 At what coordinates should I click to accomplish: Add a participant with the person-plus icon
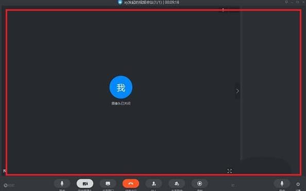tap(154, 183)
